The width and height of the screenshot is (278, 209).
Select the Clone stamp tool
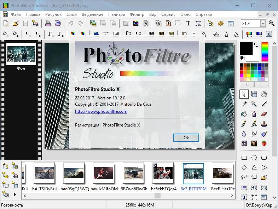point(264,124)
